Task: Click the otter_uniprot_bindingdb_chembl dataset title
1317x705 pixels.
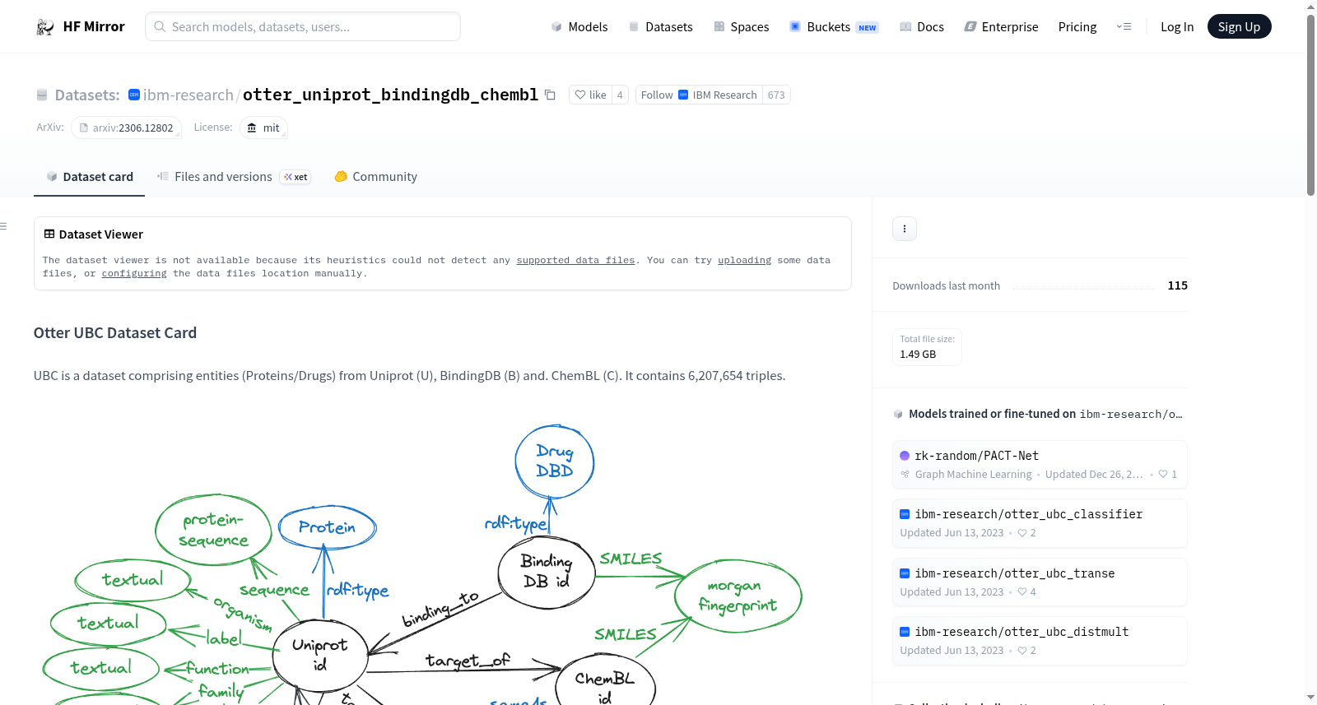Action: tap(390, 95)
